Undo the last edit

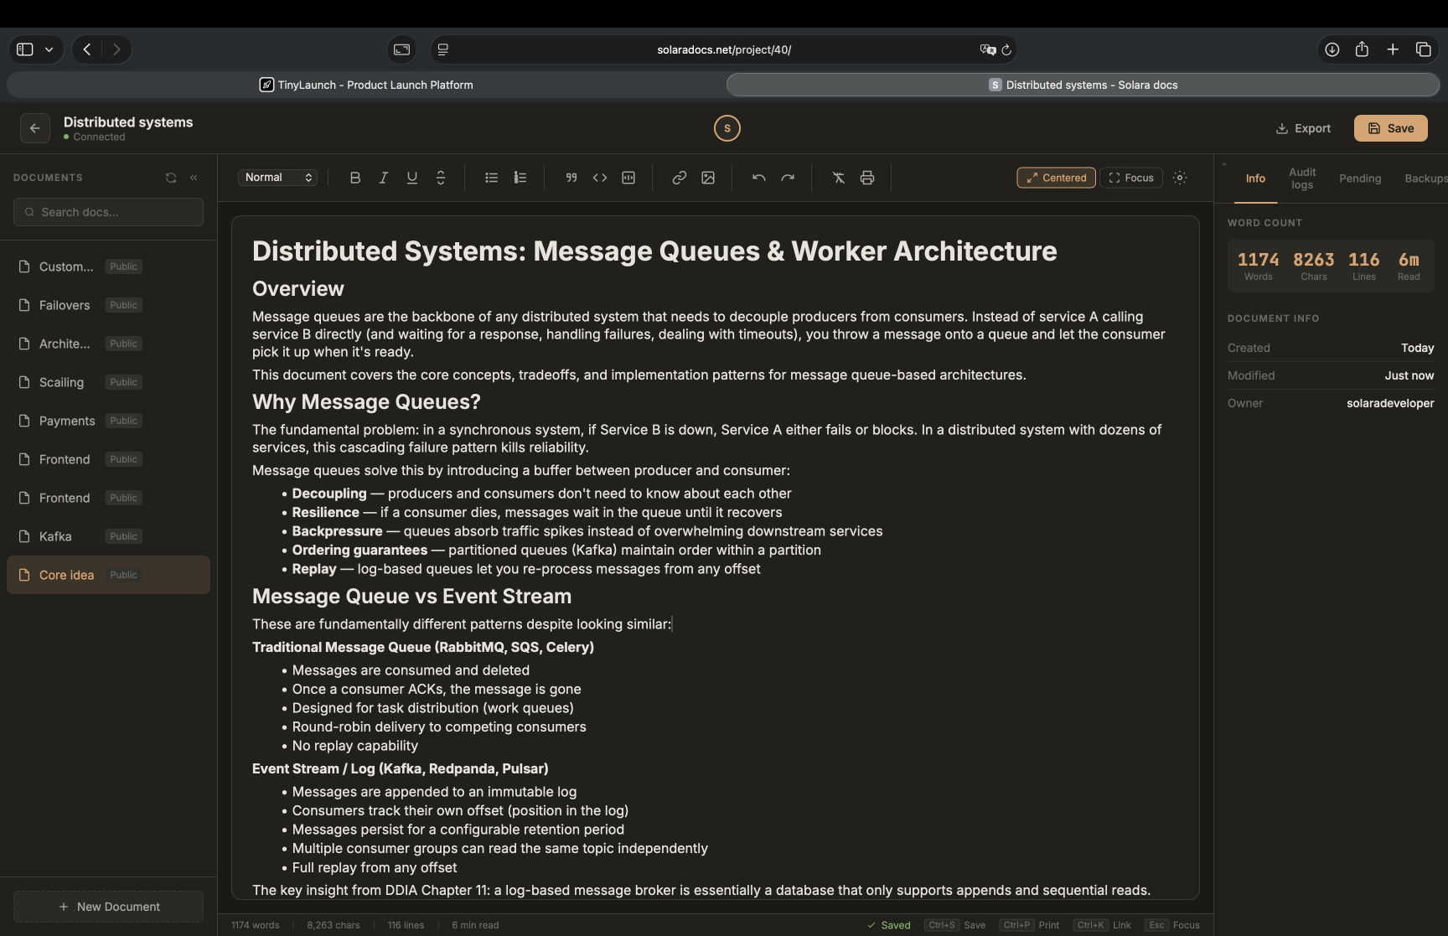[x=759, y=178]
